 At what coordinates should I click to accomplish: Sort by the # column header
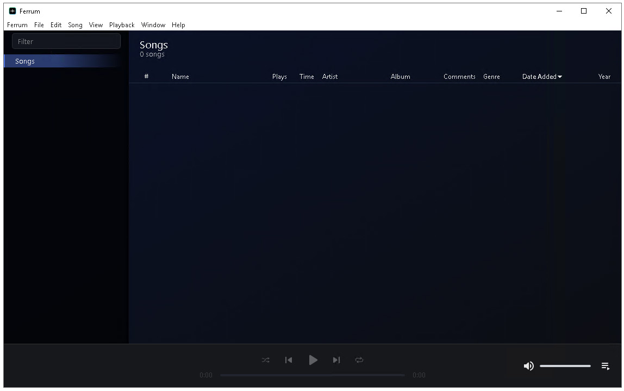coord(146,76)
